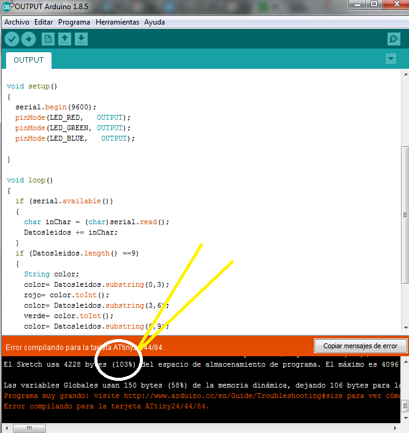Click 'pinMode(LED_GREEN, OUTPUT);' line

73,128
